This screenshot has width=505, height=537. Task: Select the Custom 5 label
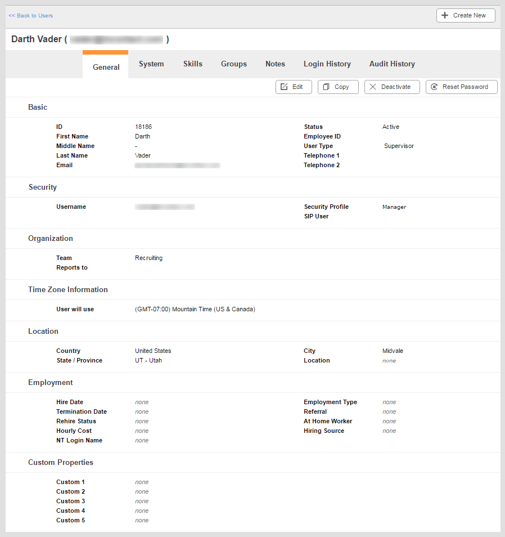click(70, 521)
